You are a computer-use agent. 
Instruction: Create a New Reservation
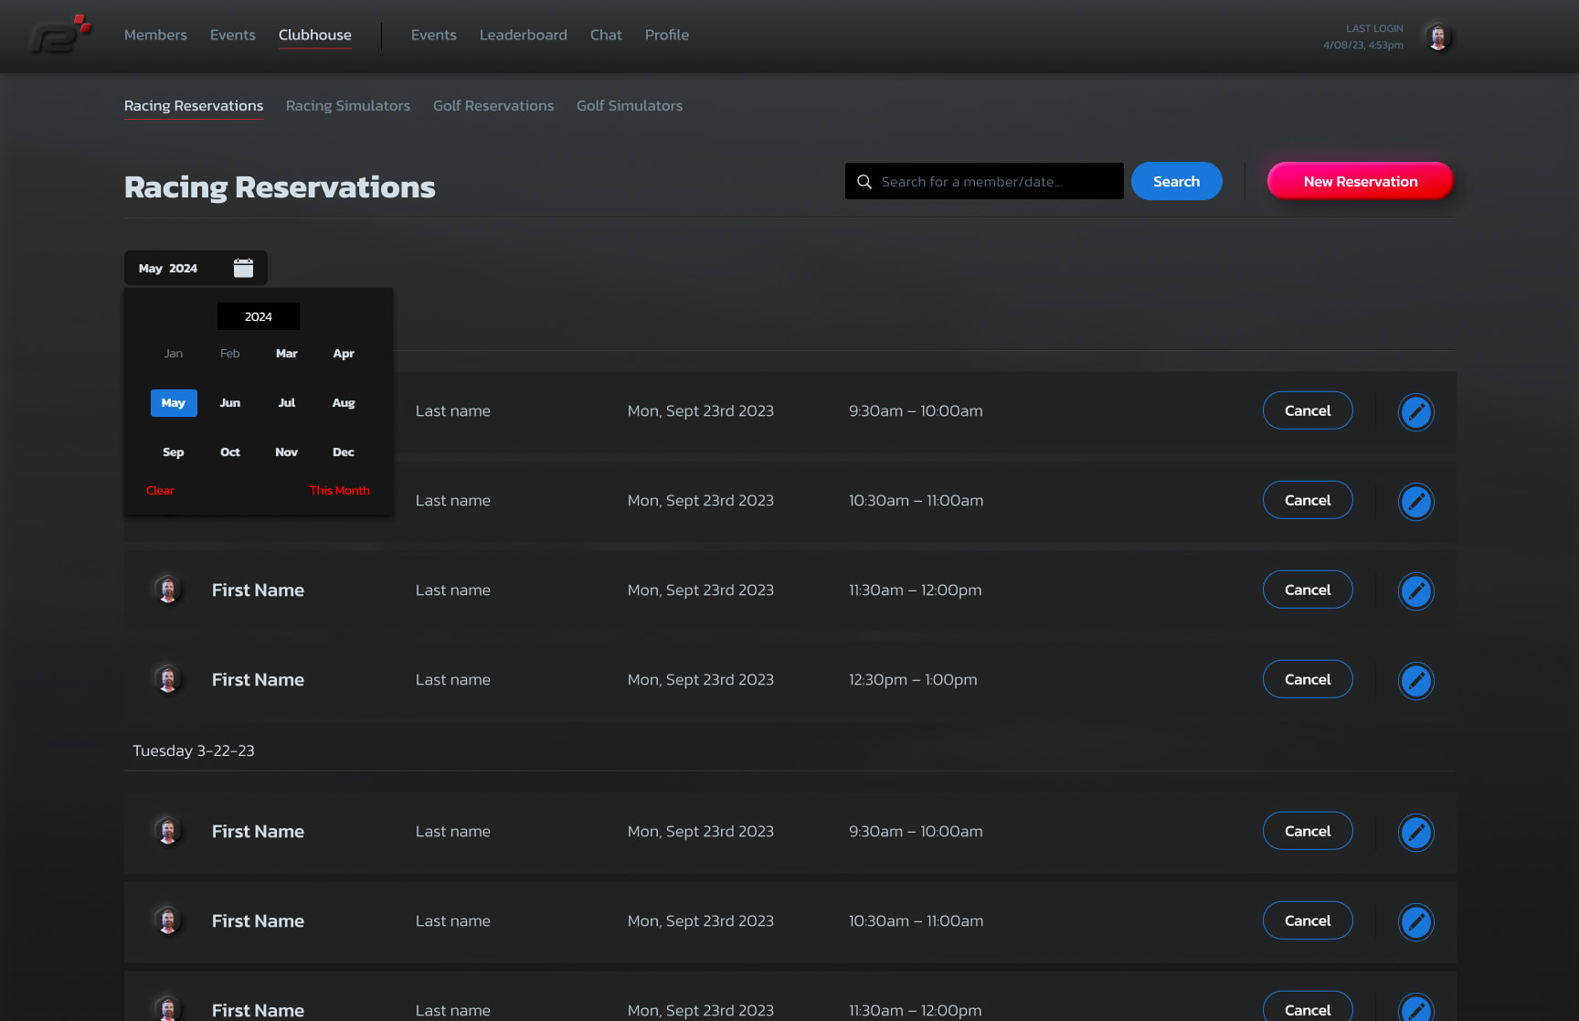(1361, 181)
